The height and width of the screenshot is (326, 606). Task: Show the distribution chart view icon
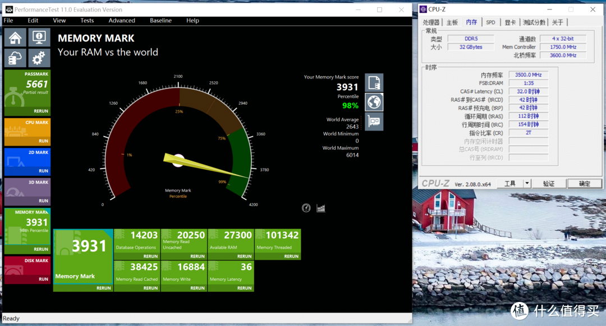point(321,208)
